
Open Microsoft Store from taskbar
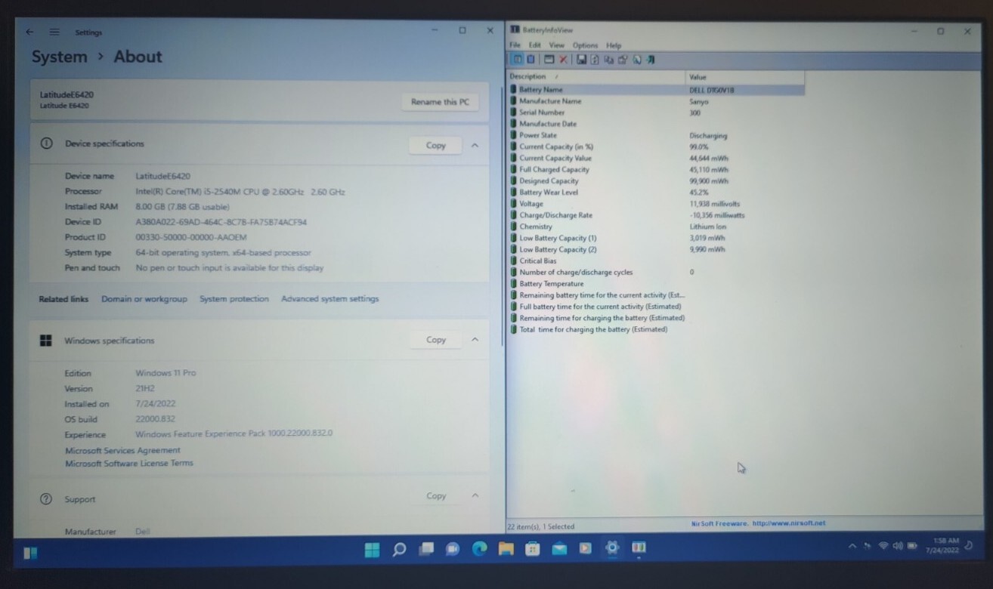pos(533,549)
